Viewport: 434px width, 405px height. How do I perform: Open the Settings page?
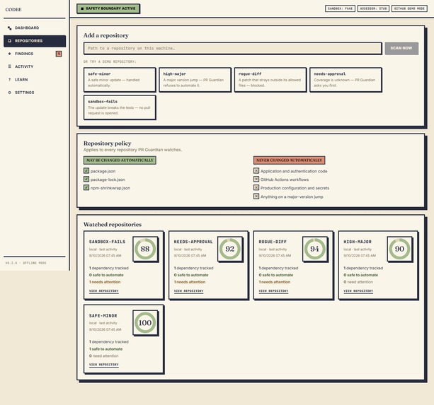click(x=35, y=93)
